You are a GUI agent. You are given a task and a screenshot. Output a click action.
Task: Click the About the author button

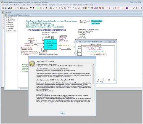(x=97, y=21)
